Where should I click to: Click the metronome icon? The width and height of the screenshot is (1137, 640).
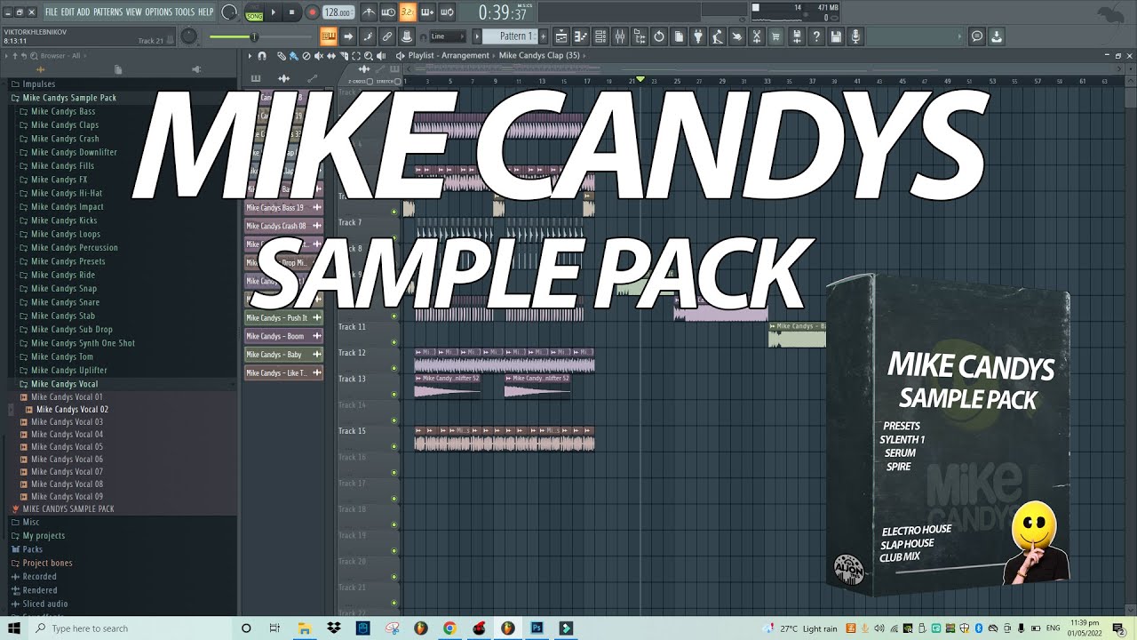click(369, 12)
